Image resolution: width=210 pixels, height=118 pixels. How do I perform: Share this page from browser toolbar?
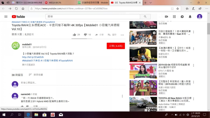coord(200,8)
